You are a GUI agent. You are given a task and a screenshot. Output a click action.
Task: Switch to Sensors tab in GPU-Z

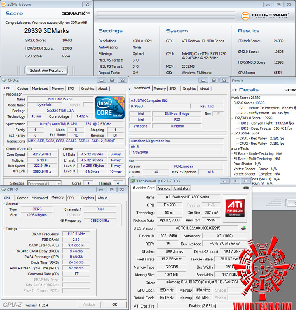164,188
